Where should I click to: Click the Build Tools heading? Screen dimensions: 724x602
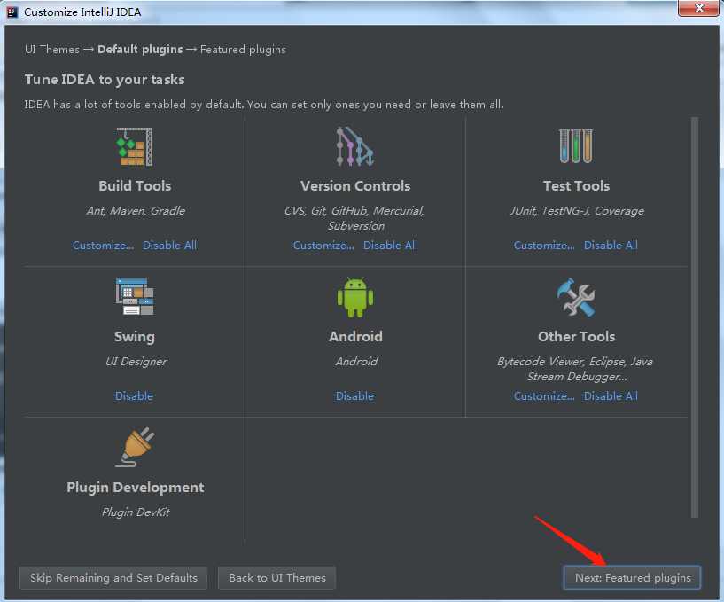pyautogui.click(x=135, y=185)
